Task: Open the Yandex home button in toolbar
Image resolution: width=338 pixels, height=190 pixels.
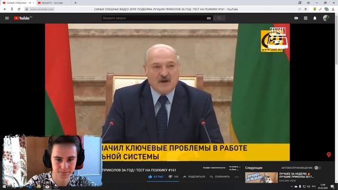Action: tap(12, 9)
